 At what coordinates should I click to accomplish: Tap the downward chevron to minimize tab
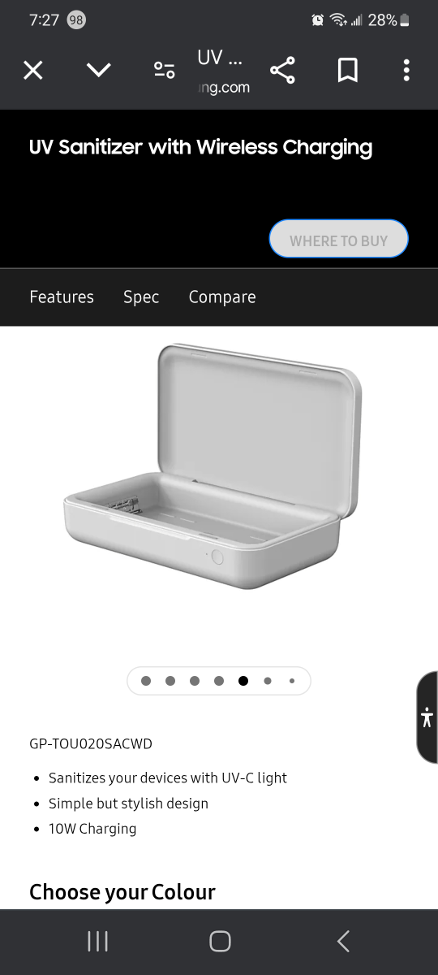99,71
